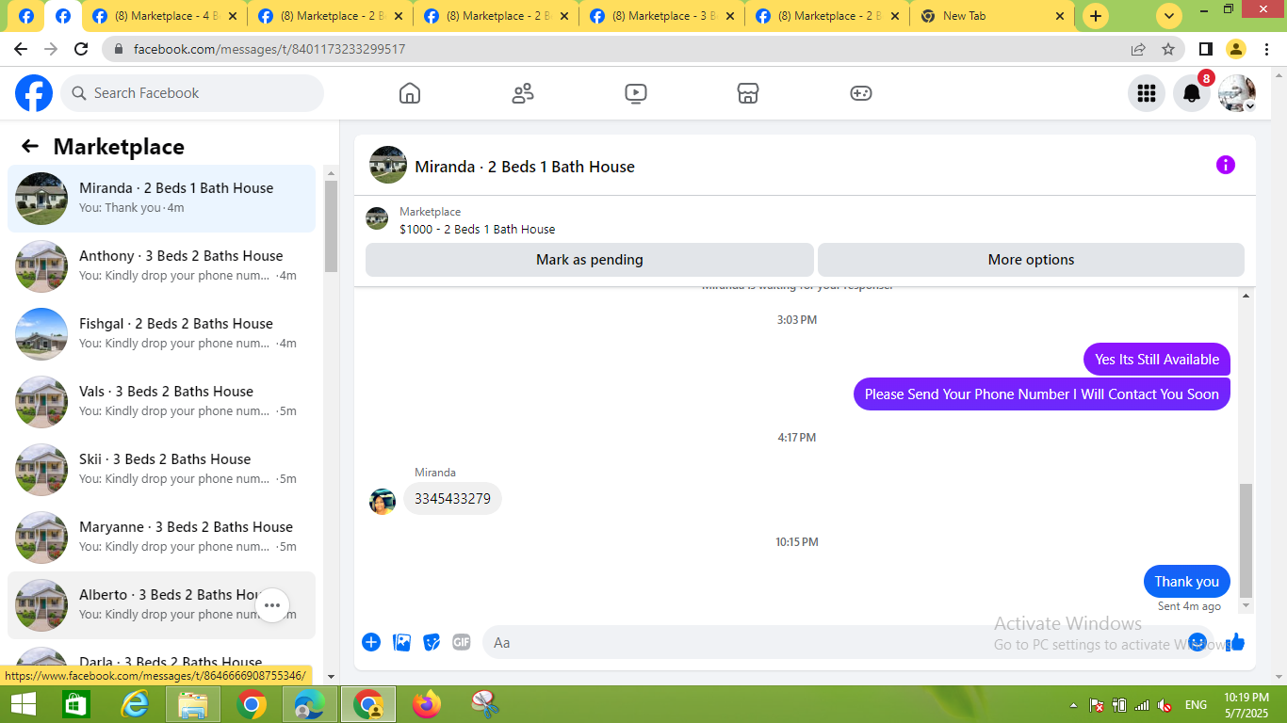The height and width of the screenshot is (723, 1287).
Task: Choose a GIF icon in composer
Action: click(x=461, y=642)
